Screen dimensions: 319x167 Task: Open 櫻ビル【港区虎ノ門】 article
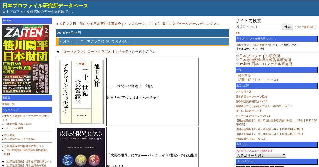click(249, 111)
